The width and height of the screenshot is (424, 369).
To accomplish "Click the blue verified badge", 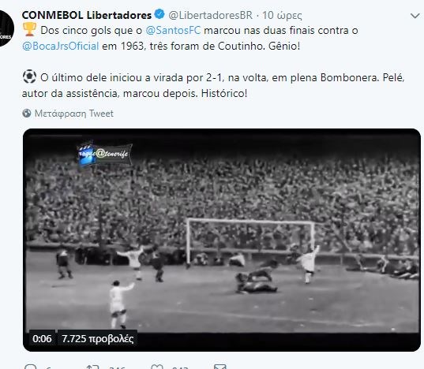I will point(159,14).
